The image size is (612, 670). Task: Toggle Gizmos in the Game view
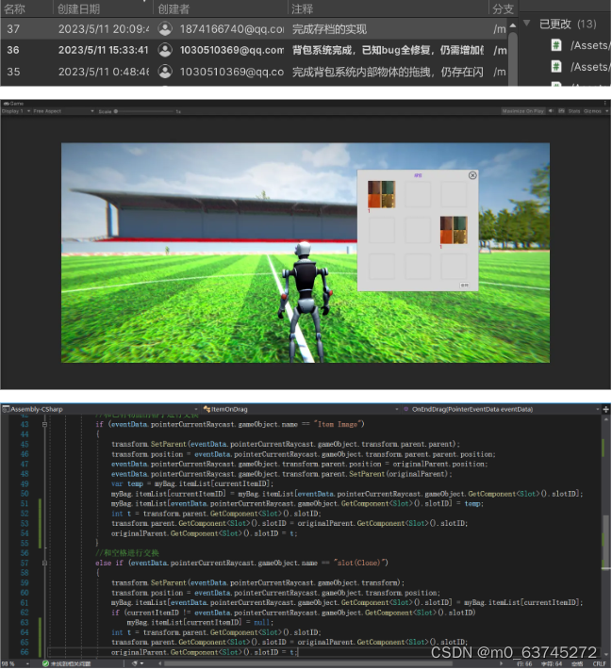pyautogui.click(x=592, y=111)
